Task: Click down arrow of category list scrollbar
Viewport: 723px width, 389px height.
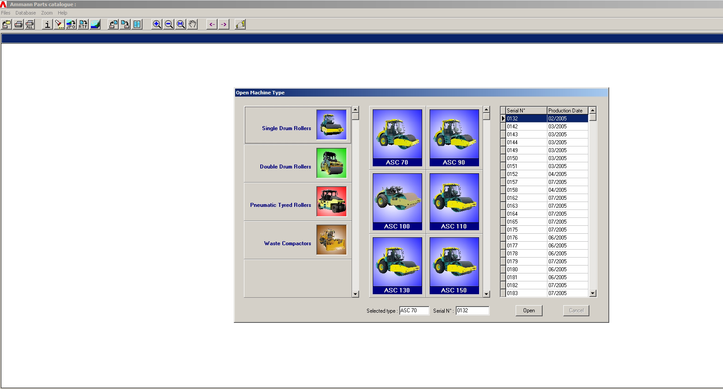Action: (356, 294)
